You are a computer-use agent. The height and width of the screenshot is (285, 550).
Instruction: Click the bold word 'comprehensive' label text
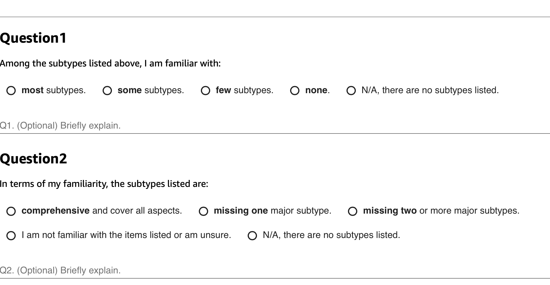tap(56, 210)
